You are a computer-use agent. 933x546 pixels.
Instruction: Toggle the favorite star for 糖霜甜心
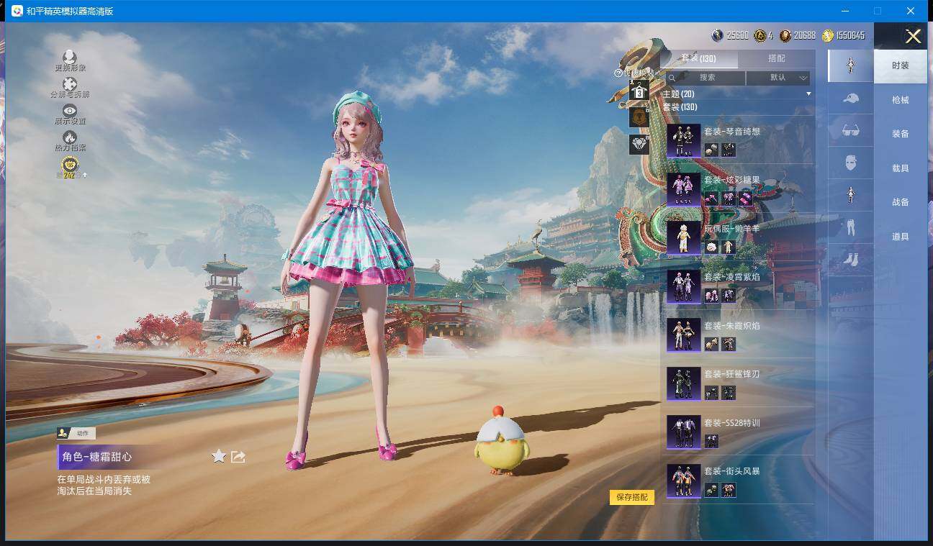[219, 457]
